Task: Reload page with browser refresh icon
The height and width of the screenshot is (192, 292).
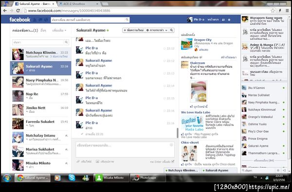Action: click(x=18, y=11)
